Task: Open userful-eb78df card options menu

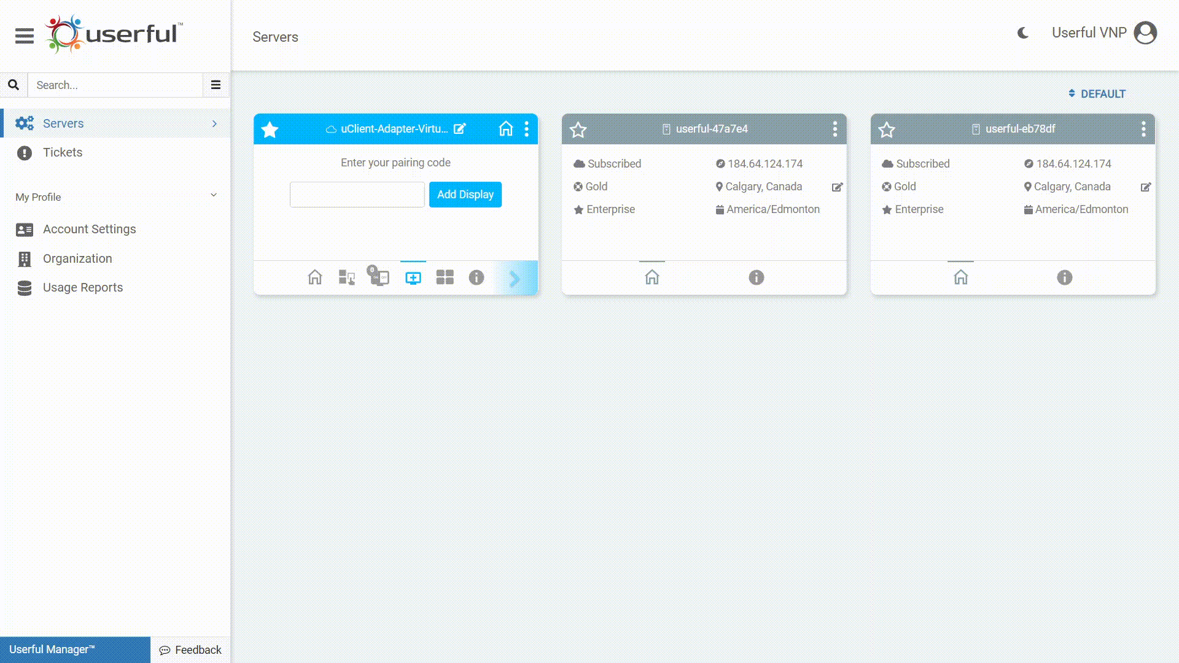Action: pyautogui.click(x=1143, y=129)
